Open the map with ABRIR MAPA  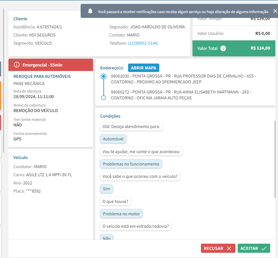pyautogui.click(x=143, y=68)
